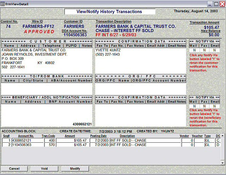Click the frmViewDetail form icon in the title bar
Image resolution: width=226 pixels, height=175 pixels.
[x=2, y=4]
